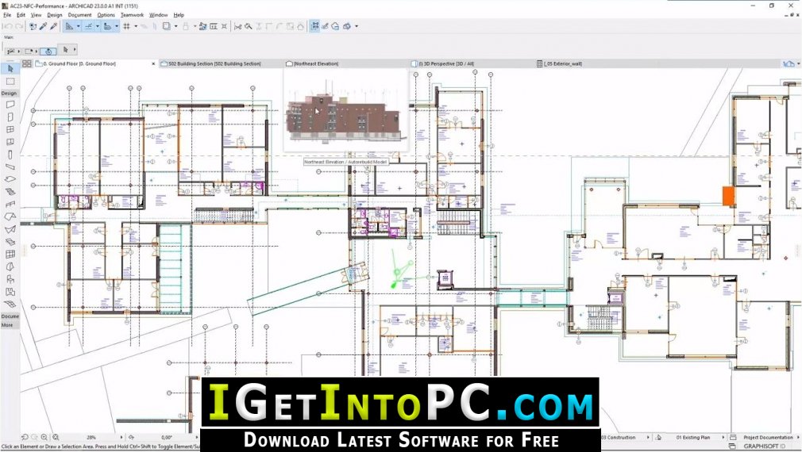Screen dimensions: 802x452
Task: Click the Inject Parameters syringe icon
Action: tap(54, 26)
